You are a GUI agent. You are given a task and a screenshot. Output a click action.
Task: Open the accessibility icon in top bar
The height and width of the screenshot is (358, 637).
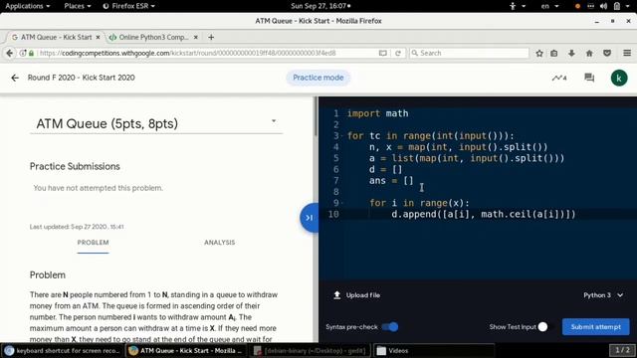[x=513, y=6]
